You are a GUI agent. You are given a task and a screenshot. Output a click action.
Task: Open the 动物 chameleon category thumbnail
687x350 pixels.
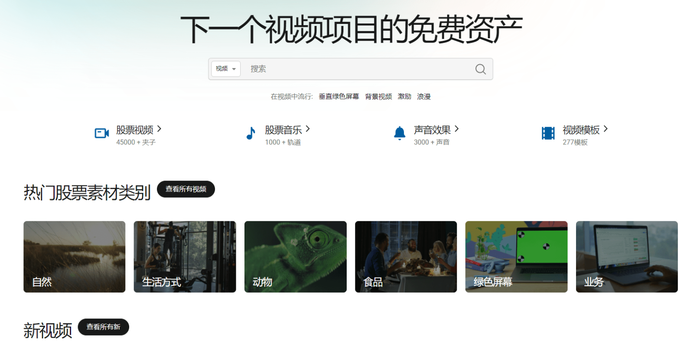pos(295,257)
